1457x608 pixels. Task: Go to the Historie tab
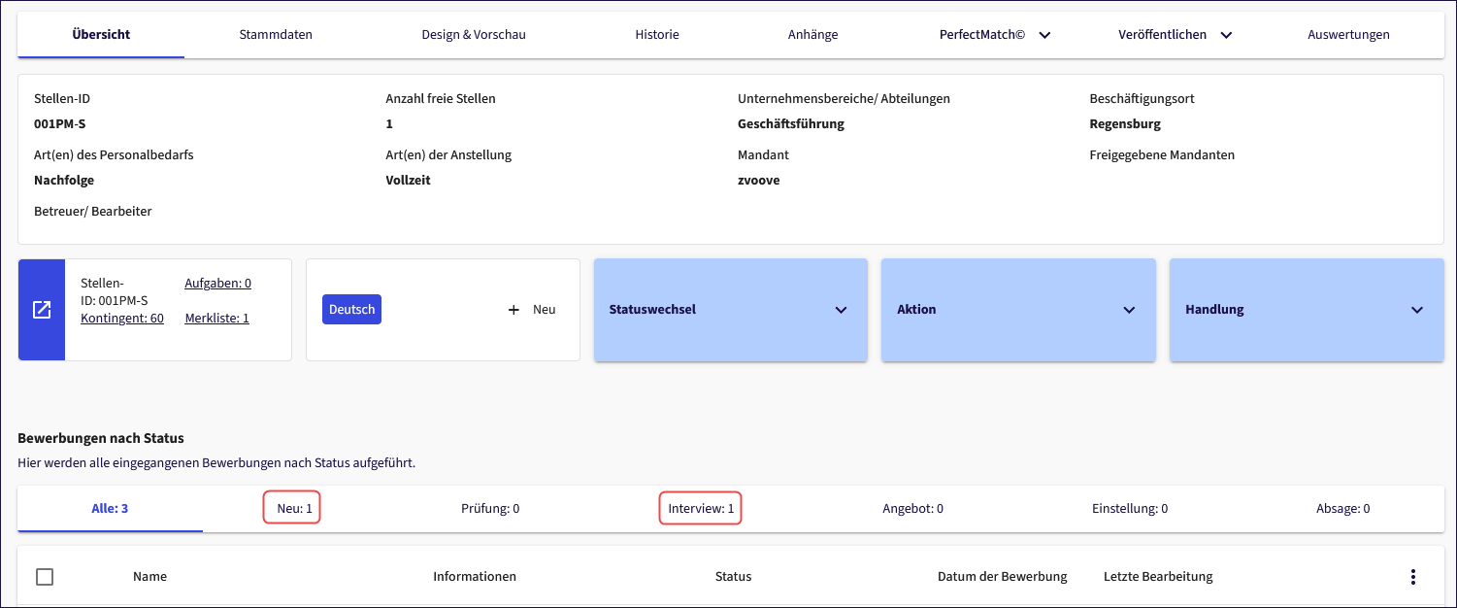tap(657, 35)
